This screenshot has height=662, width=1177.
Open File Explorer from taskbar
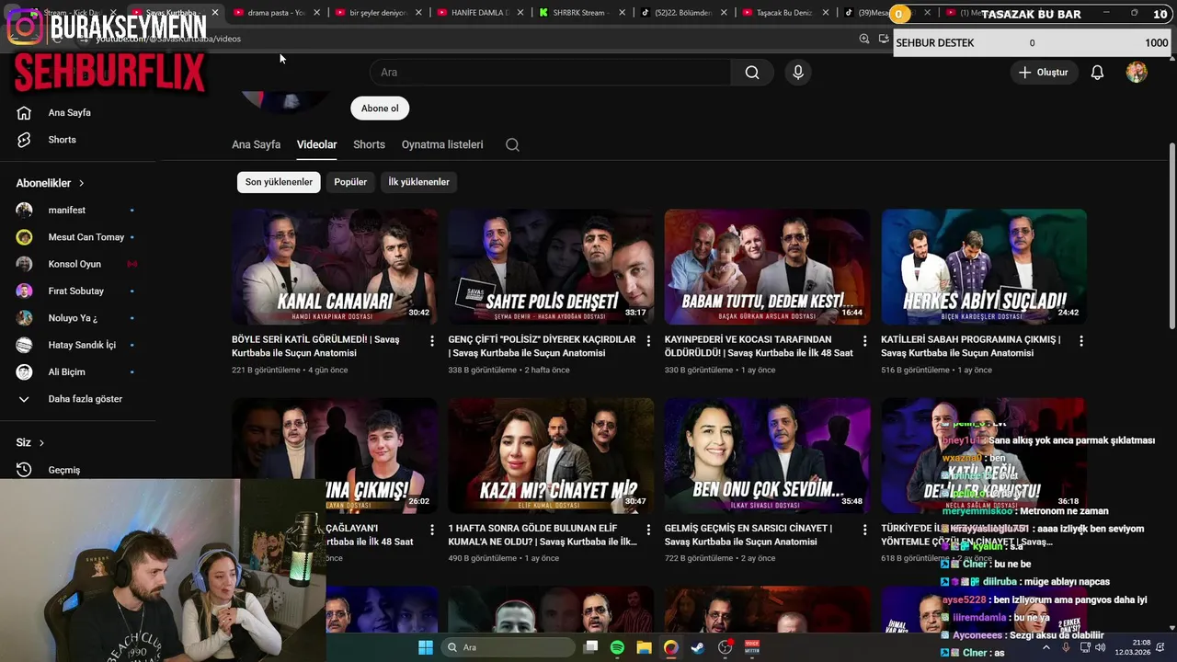[x=644, y=647]
